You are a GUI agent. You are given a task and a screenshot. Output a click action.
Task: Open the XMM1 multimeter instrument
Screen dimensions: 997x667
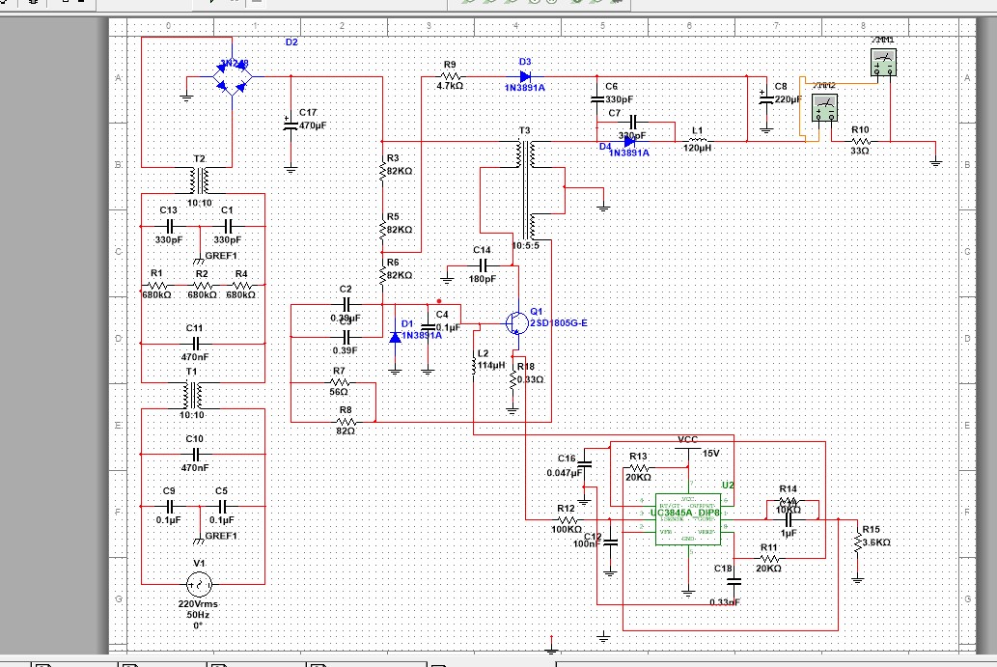pyautogui.click(x=882, y=64)
